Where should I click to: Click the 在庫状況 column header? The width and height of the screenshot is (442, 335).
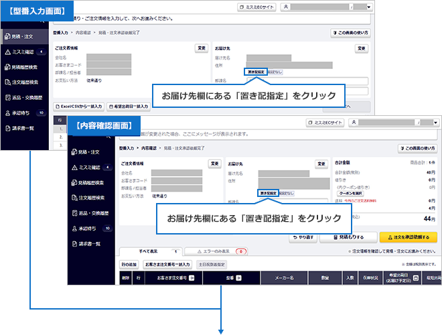tap(370, 278)
